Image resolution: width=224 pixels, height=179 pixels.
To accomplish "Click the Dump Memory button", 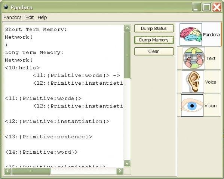I will point(154,40).
